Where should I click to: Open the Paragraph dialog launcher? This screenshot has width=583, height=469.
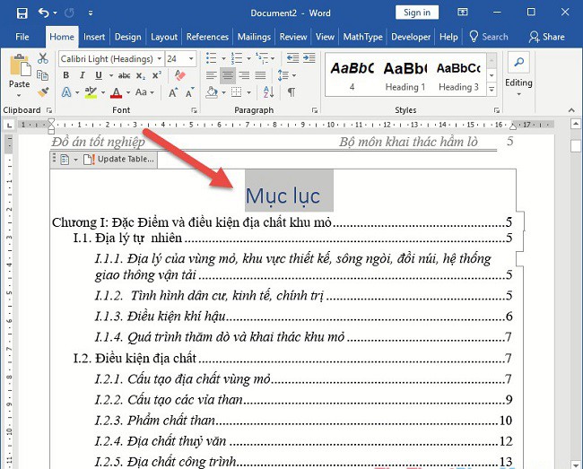tap(315, 110)
